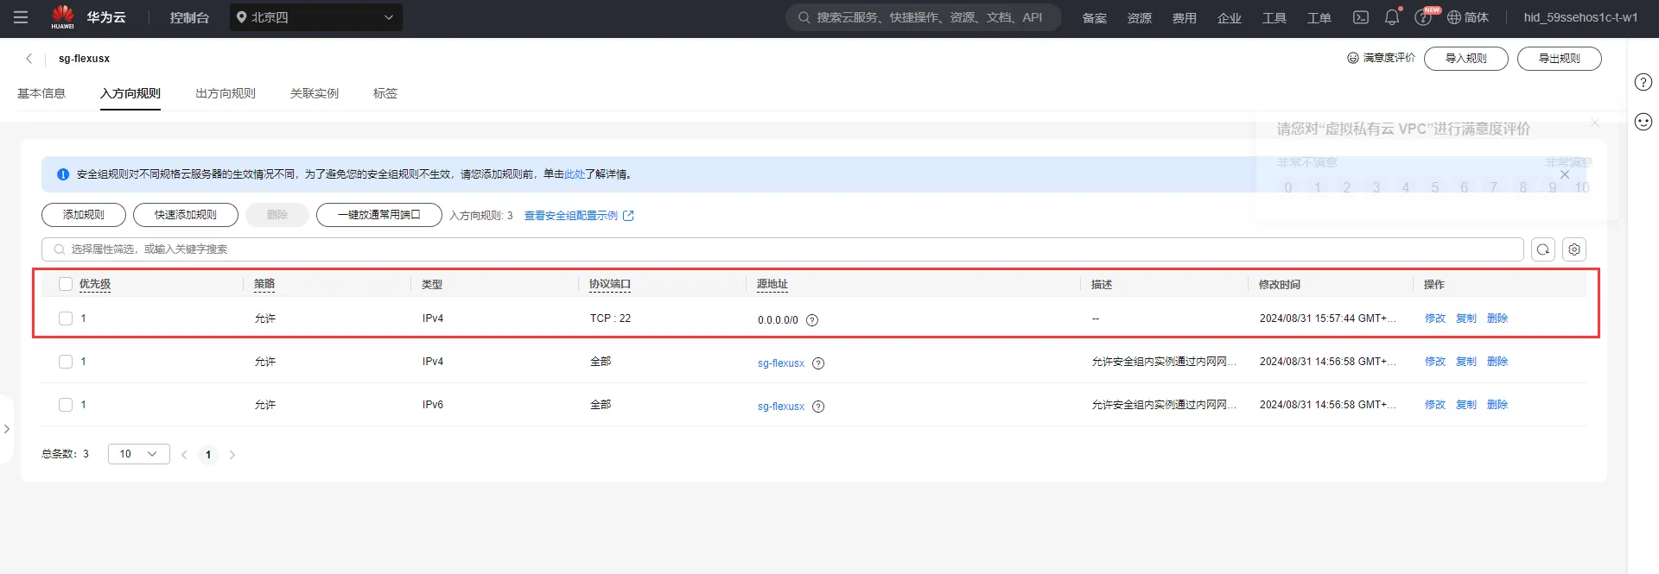Viewport: 1659px width, 574px height.
Task: Go to previous page of rules
Action: (184, 455)
